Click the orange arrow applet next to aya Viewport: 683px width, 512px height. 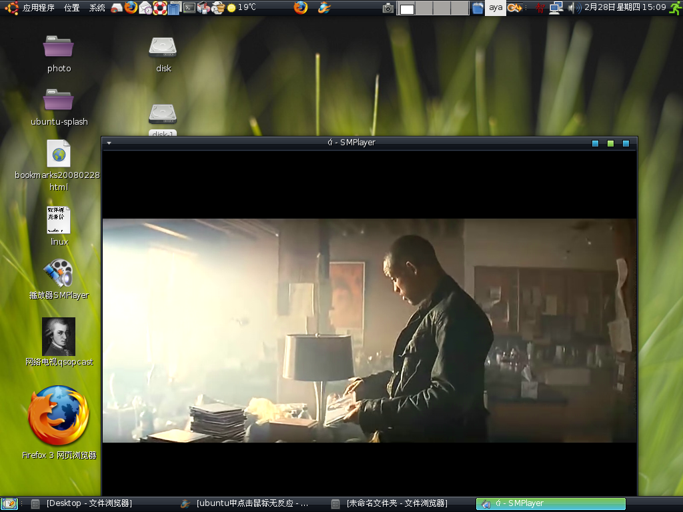[515, 8]
